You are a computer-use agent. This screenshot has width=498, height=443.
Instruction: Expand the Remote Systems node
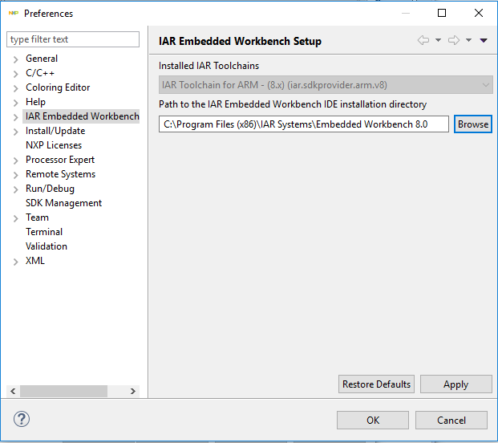pos(15,175)
